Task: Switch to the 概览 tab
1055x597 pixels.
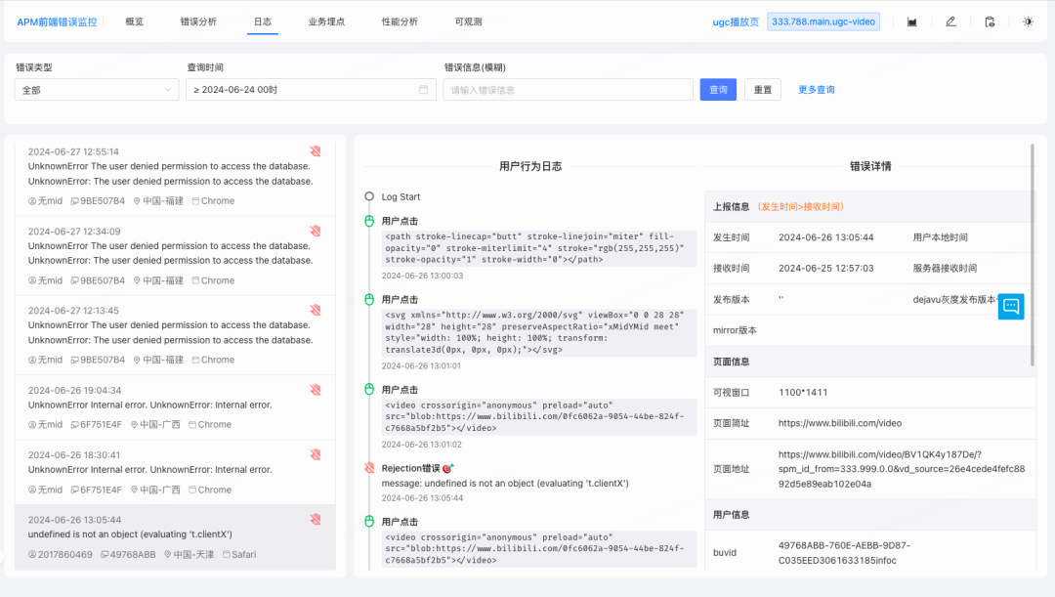Action: click(135, 21)
